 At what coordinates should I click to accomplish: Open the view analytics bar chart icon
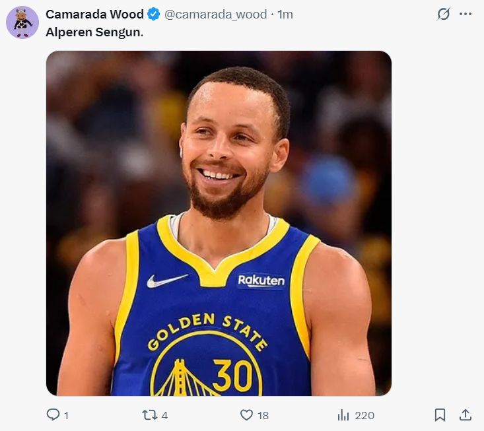(343, 414)
